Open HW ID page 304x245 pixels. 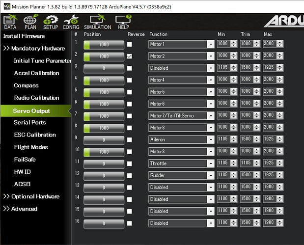coord(22,172)
